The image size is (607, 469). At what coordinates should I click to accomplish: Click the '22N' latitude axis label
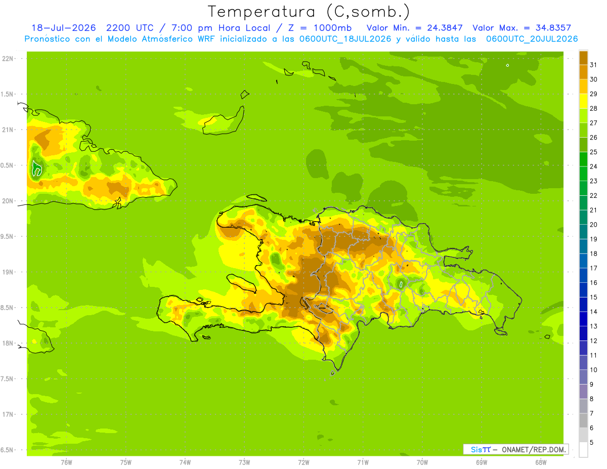tap(8, 59)
